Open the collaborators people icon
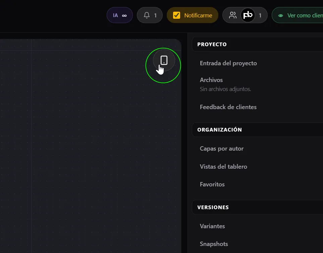The image size is (323, 253). pos(233,15)
